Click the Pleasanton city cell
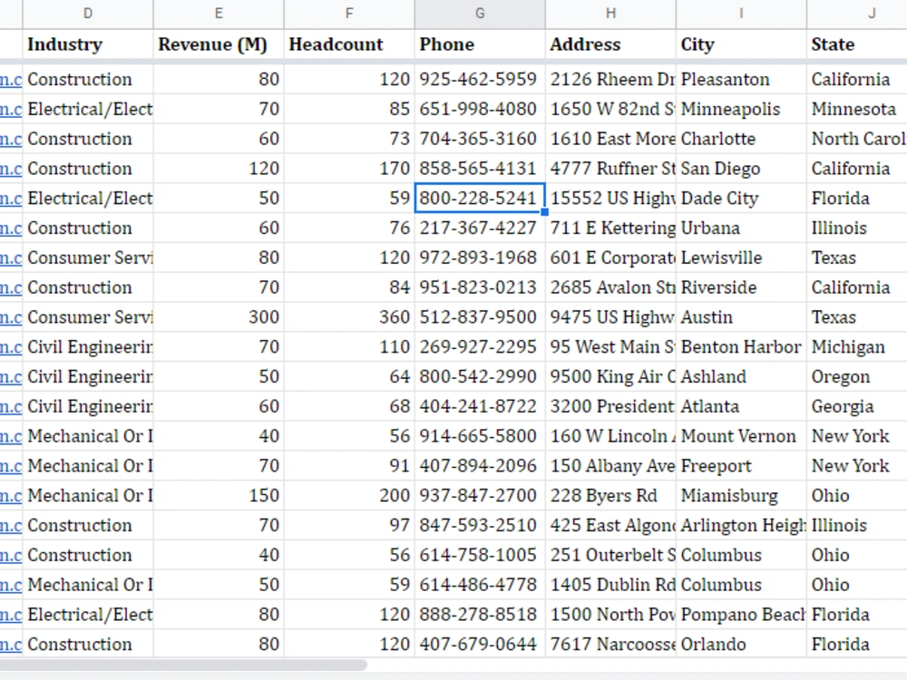The width and height of the screenshot is (907, 680). 741,79
